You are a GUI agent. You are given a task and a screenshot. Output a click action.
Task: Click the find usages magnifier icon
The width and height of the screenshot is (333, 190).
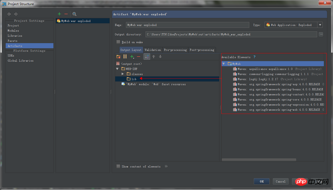coord(75,14)
